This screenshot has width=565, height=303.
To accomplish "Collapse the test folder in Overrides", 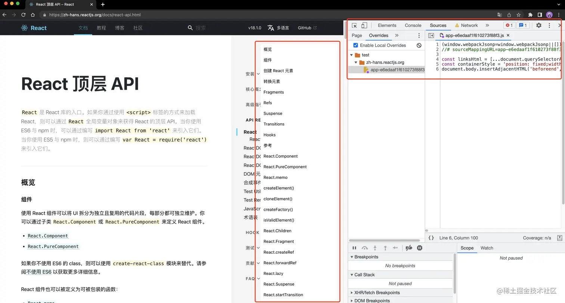I will (x=352, y=55).
